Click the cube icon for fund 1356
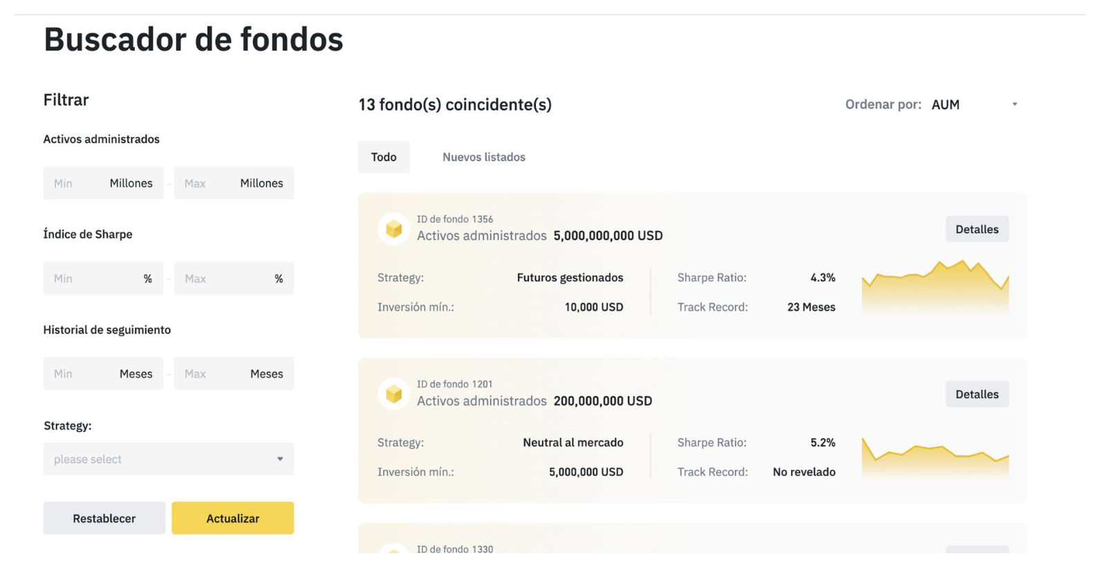The height and width of the screenshot is (563, 1098). tap(393, 229)
